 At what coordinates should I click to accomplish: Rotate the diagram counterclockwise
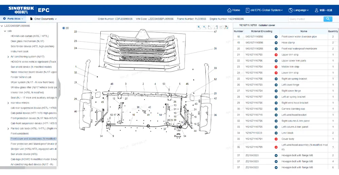[210, 27]
